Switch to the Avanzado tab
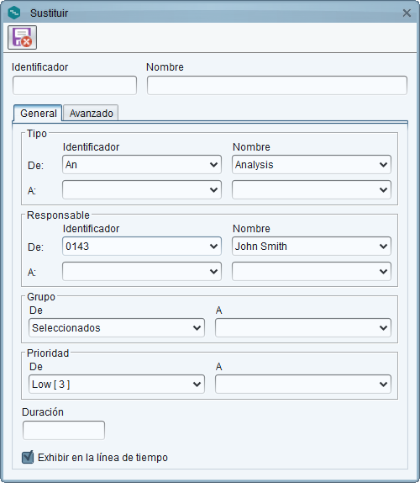Image resolution: width=420 pixels, height=483 pixels. pos(91,113)
